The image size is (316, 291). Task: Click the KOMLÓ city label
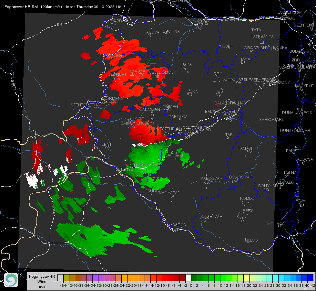tap(247, 198)
